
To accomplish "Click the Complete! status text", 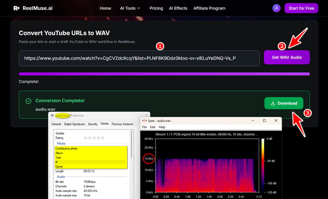I will [x=29, y=82].
